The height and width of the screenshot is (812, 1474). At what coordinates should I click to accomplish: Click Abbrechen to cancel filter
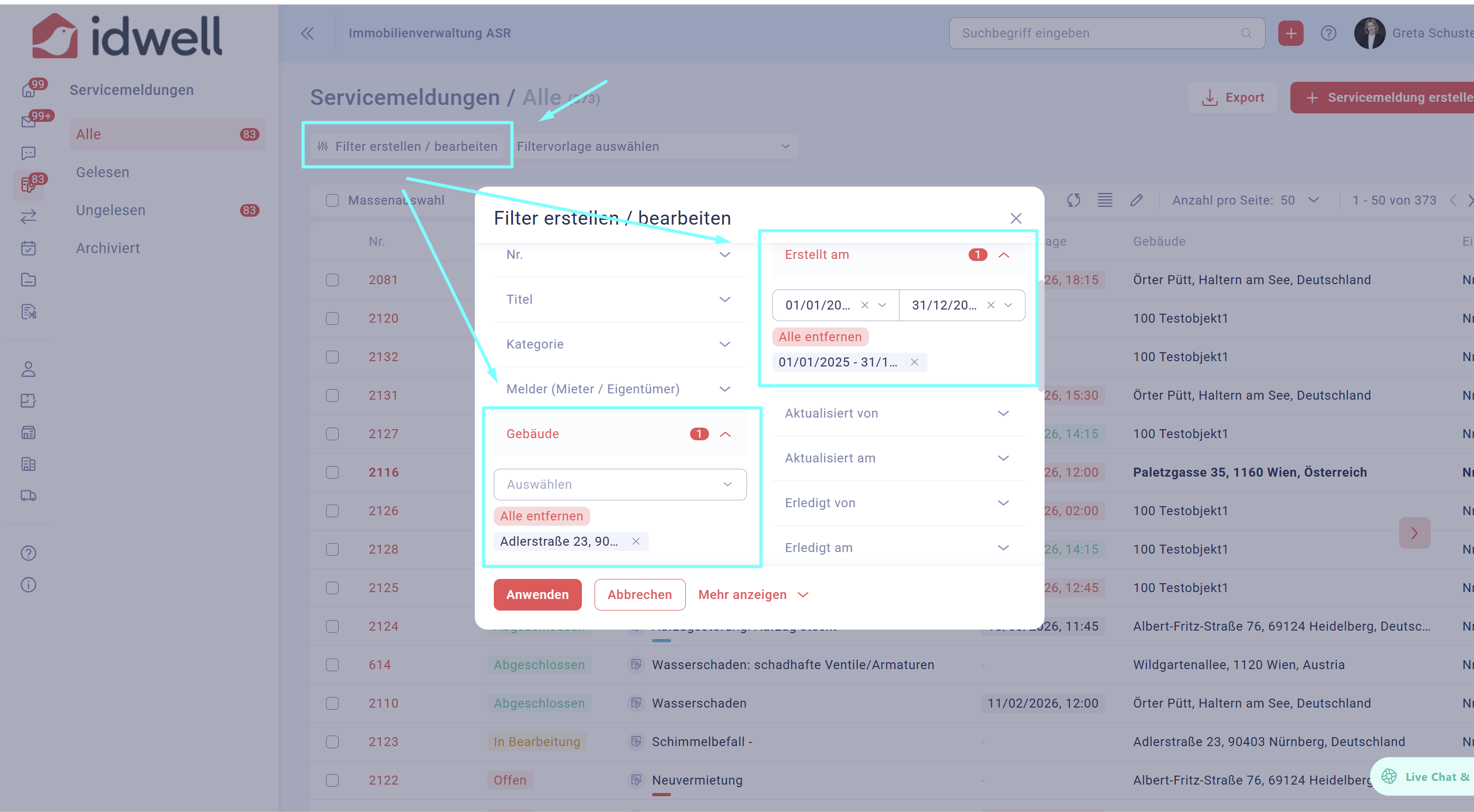tap(639, 595)
